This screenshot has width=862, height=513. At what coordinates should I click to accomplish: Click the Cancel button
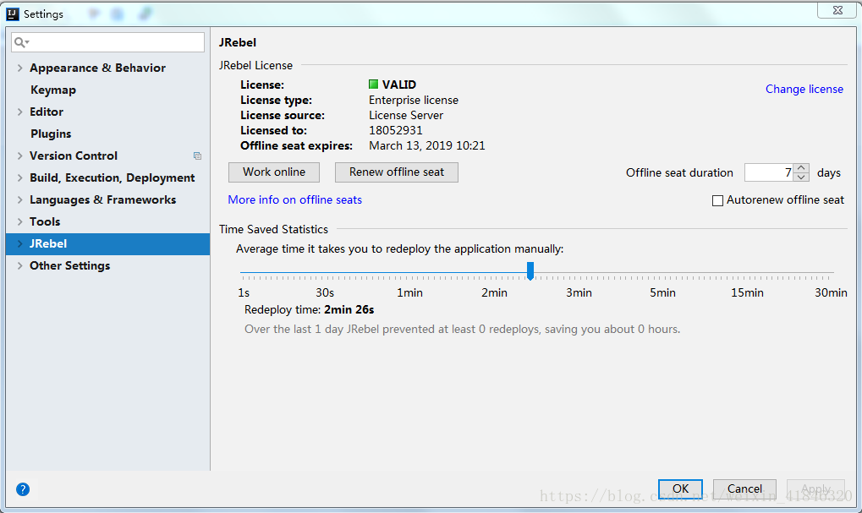[744, 488]
